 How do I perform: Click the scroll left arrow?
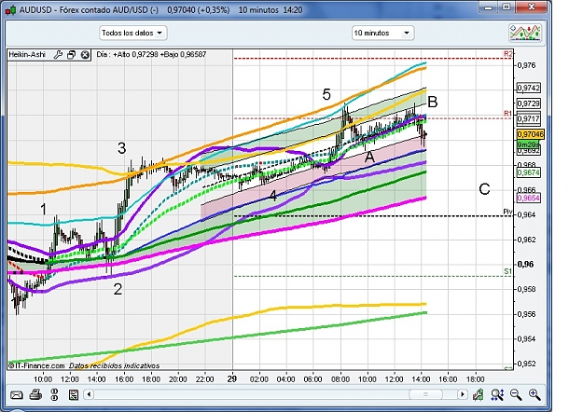pos(89,394)
